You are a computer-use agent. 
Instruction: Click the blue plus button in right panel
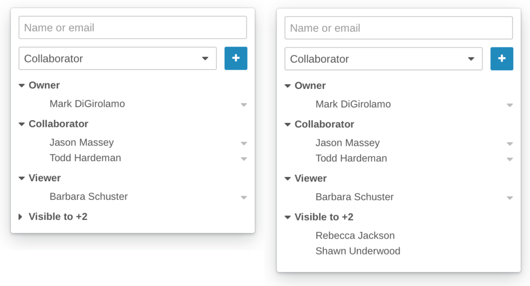[502, 59]
